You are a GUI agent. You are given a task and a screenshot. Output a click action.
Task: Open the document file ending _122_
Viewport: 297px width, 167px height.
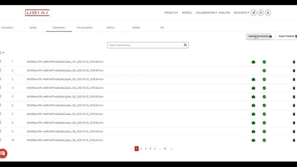(x=65, y=105)
